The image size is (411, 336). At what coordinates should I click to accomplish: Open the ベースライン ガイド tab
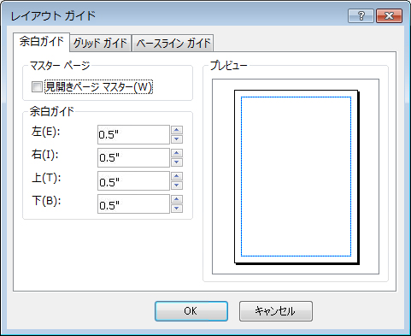(x=173, y=44)
